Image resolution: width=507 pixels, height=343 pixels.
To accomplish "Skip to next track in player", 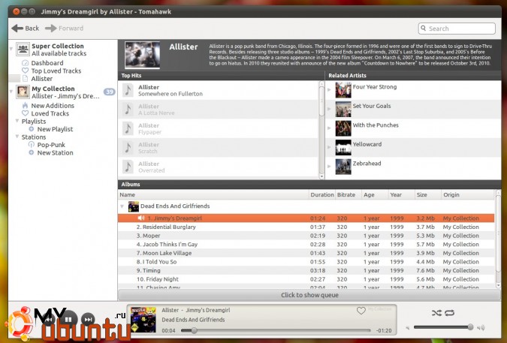I will coord(88,319).
